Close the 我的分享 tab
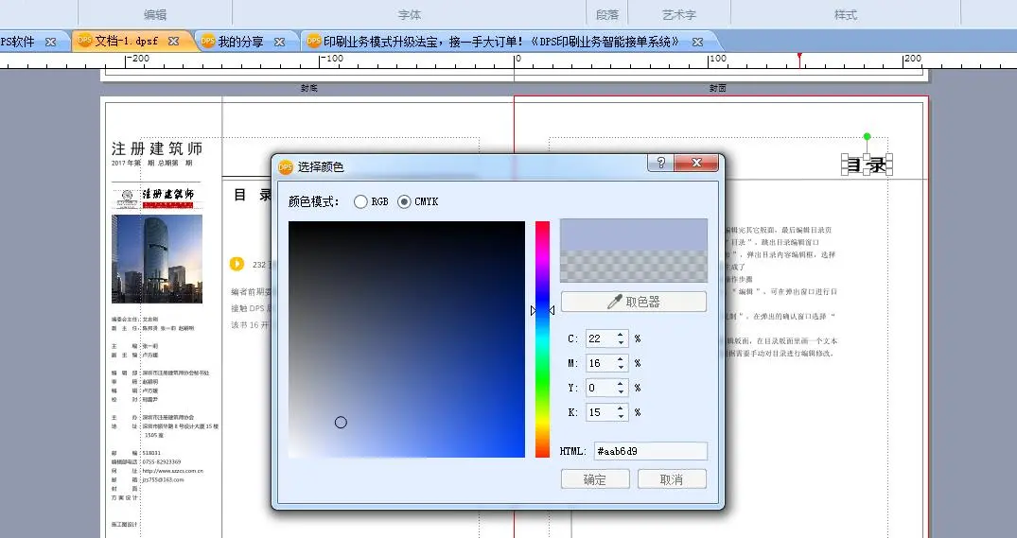The height and width of the screenshot is (538, 1017). point(279,42)
